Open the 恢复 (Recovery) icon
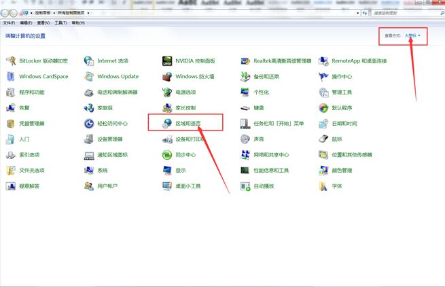The width and height of the screenshot is (445, 287). [11, 107]
